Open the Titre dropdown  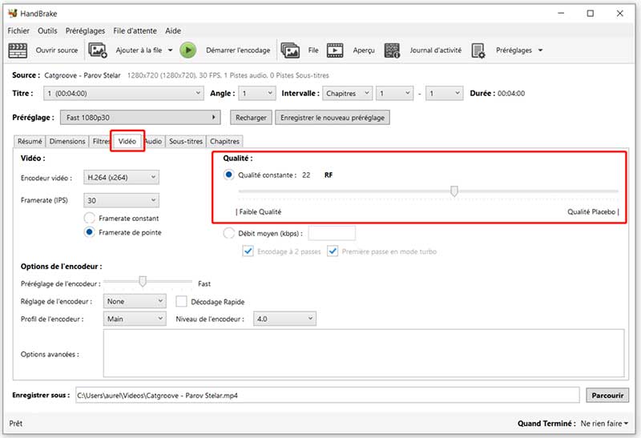(x=123, y=93)
